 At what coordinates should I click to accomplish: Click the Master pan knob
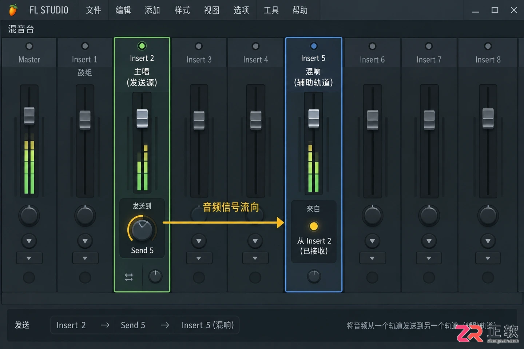click(29, 216)
